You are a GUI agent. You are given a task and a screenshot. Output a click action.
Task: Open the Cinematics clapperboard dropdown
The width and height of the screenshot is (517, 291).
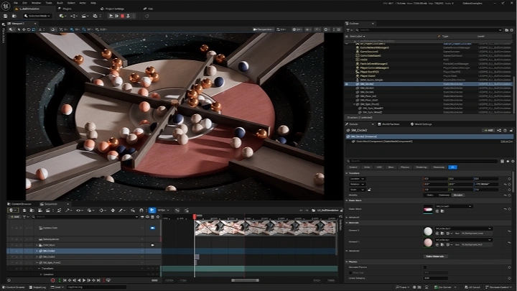click(85, 16)
